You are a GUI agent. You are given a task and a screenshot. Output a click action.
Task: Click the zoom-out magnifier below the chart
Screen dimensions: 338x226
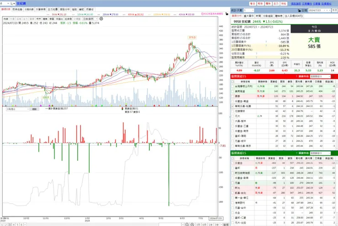tap(187, 225)
